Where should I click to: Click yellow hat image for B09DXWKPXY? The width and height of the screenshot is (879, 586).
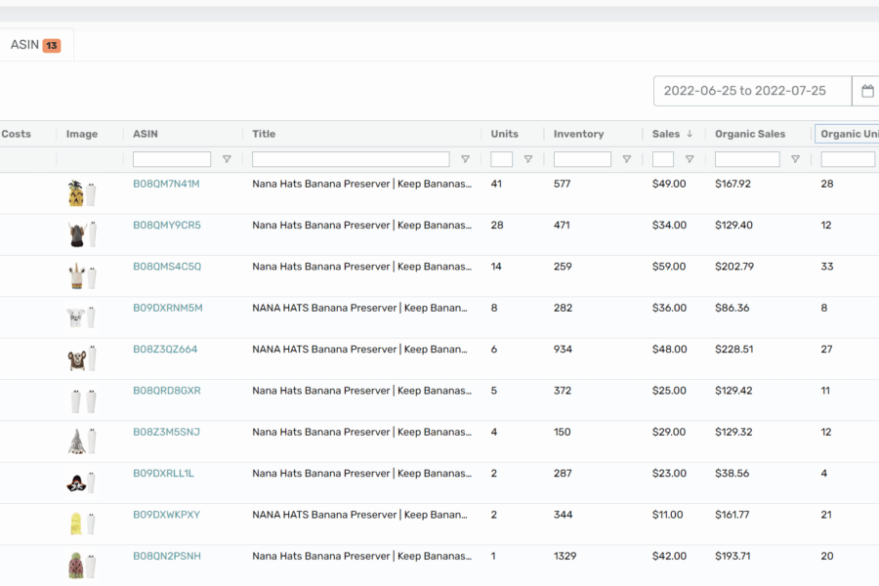tap(82, 524)
